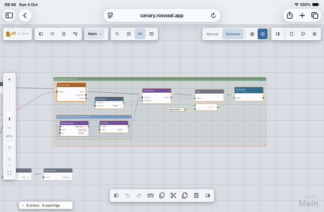Screen dimensions: 324x212
Task: Select the Connect Event node header
Action: (x=71, y=85)
